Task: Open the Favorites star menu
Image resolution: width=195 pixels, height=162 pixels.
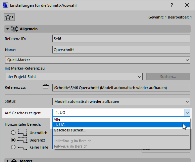Action: tap(9, 17)
